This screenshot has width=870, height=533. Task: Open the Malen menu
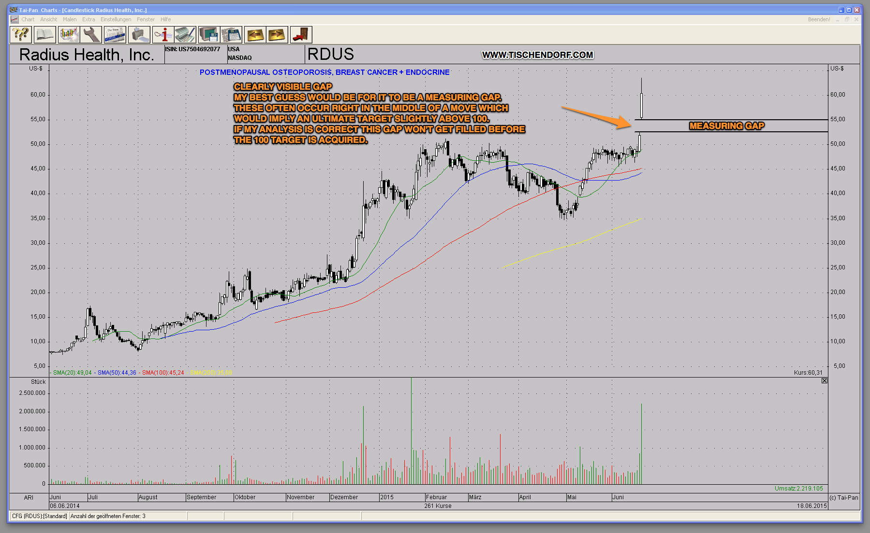point(70,19)
